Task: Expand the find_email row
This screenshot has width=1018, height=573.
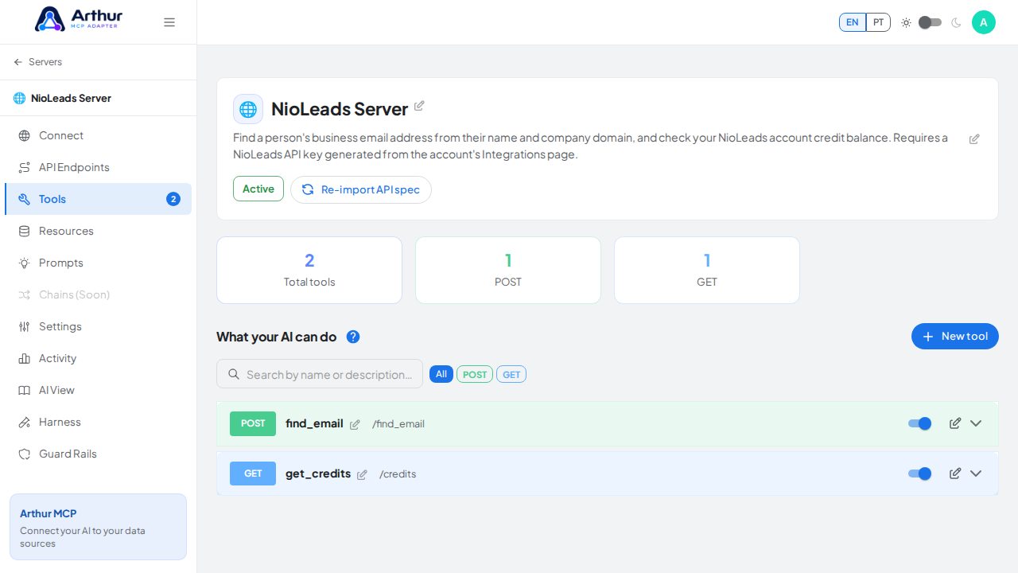Action: pyautogui.click(x=976, y=423)
